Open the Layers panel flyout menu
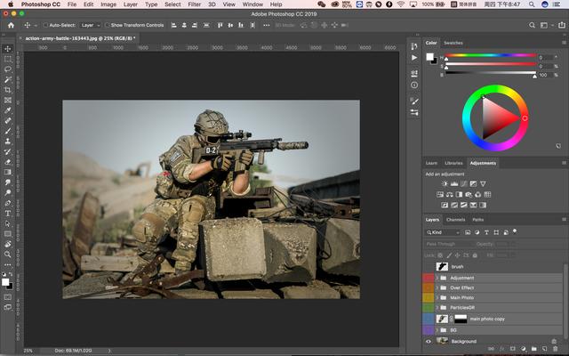The height and width of the screenshot is (356, 569). pos(564,220)
